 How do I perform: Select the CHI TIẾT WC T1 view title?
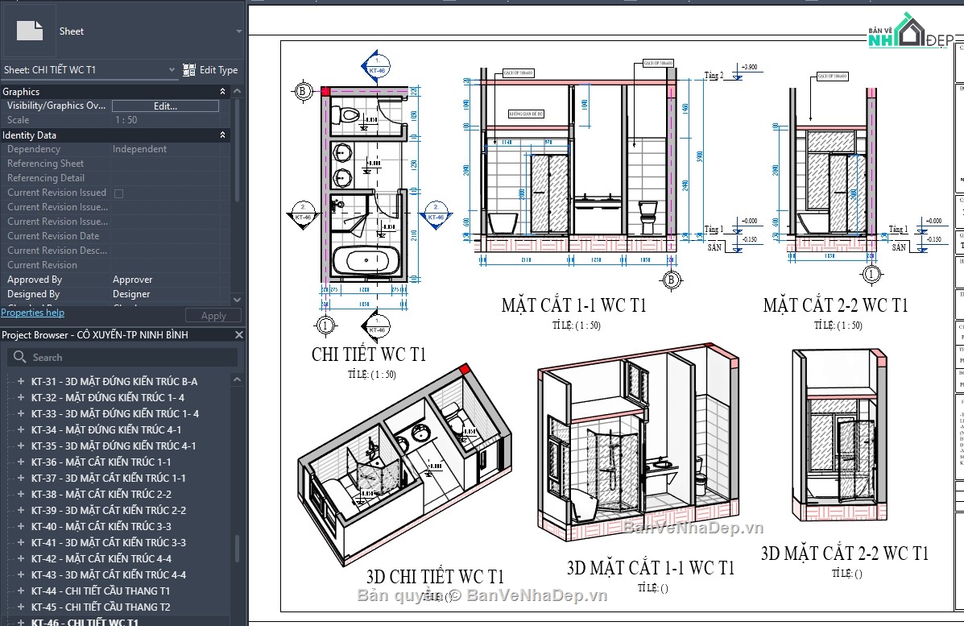pyautogui.click(x=369, y=354)
